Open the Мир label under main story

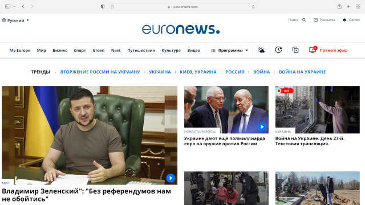pos(6,183)
